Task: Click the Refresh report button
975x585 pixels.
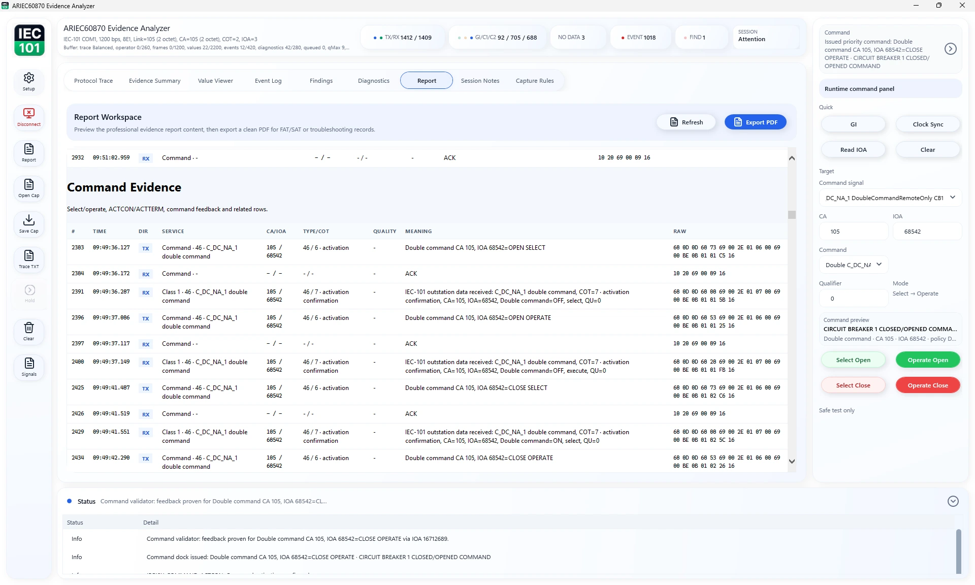Action: pyautogui.click(x=686, y=122)
